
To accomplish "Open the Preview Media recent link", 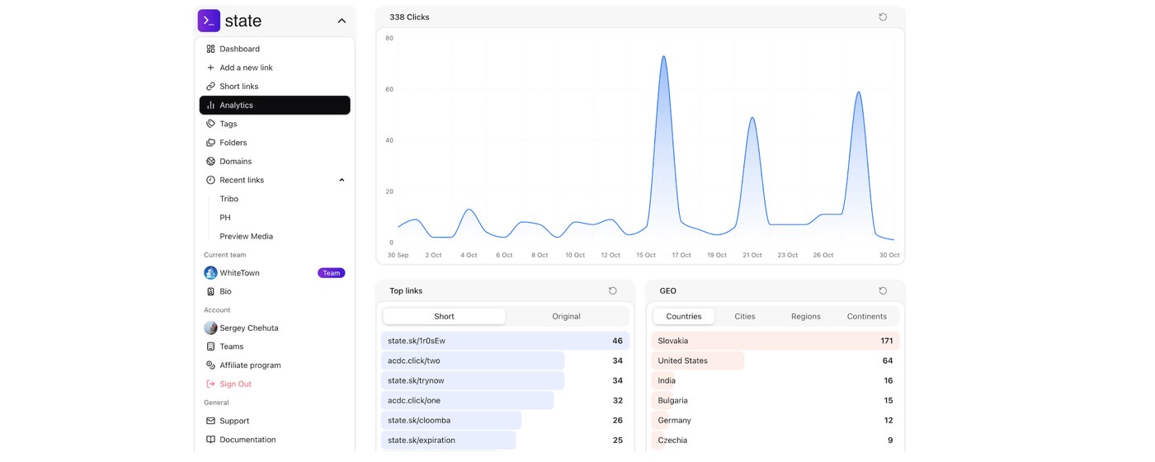I will pos(246,236).
